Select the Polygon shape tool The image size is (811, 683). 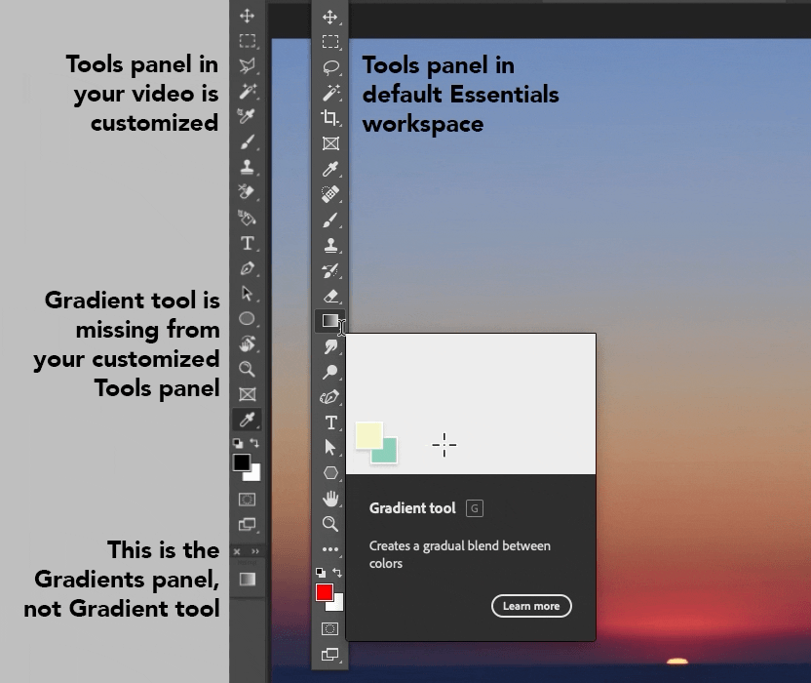(330, 473)
